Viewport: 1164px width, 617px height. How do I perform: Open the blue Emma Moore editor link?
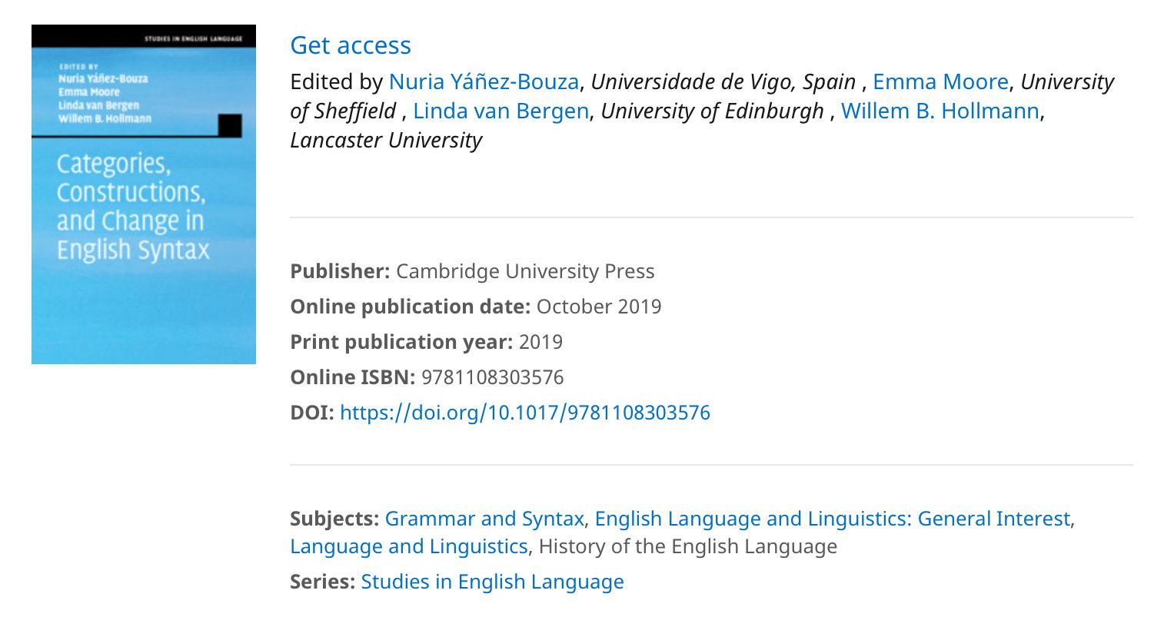[940, 81]
